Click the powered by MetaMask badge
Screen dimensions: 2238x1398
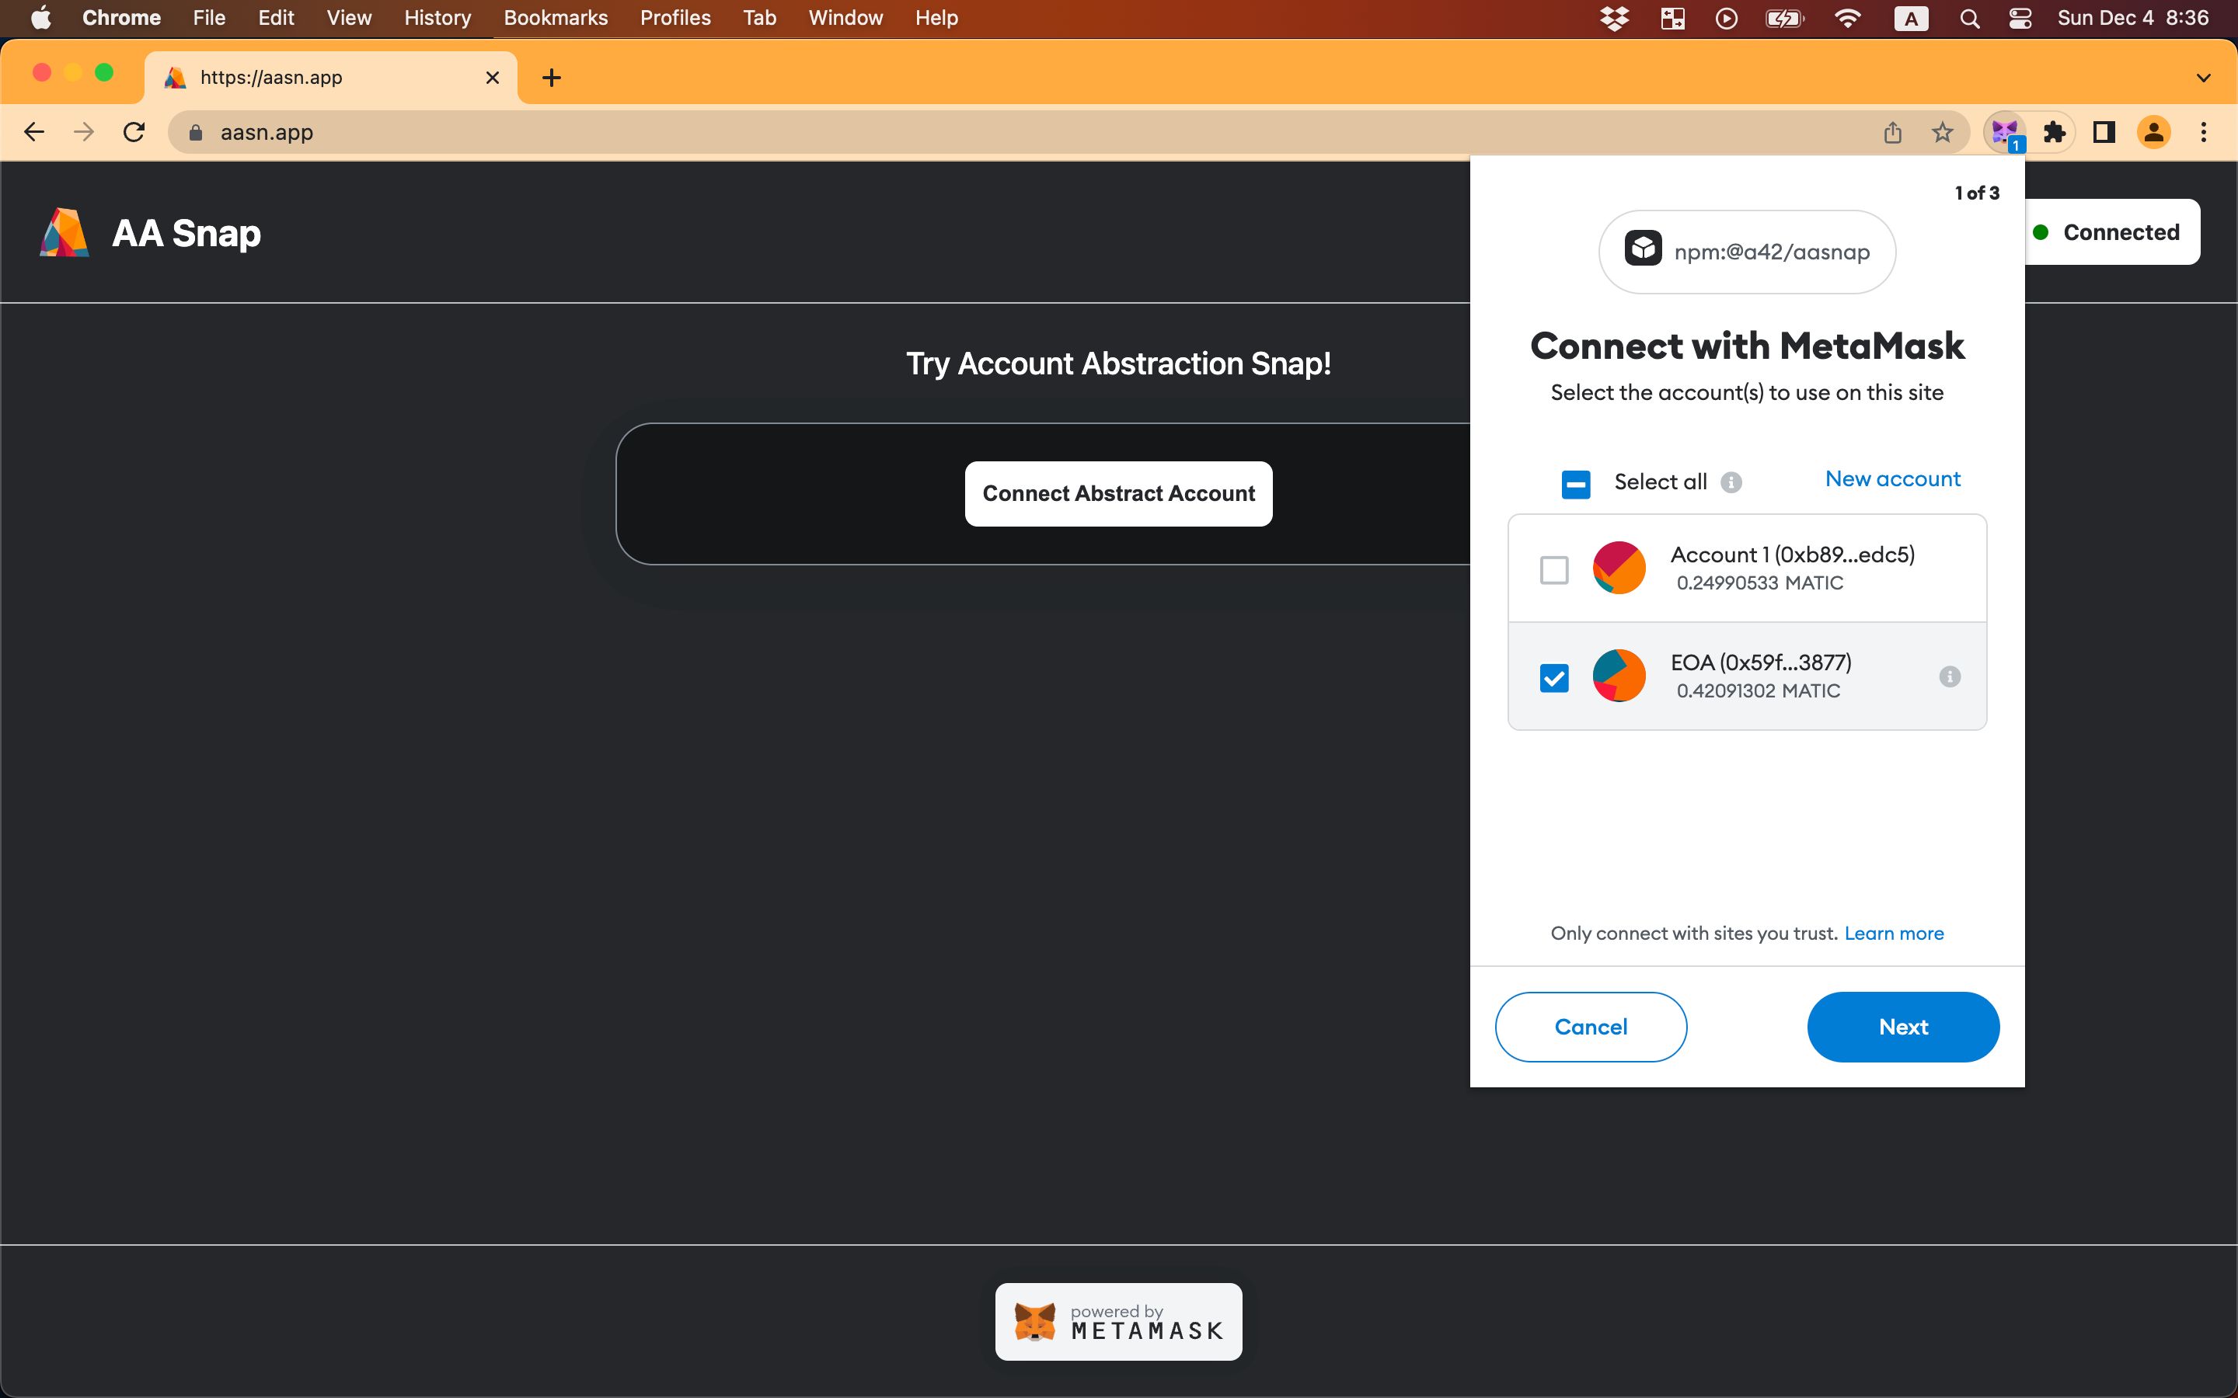[x=1118, y=1322]
